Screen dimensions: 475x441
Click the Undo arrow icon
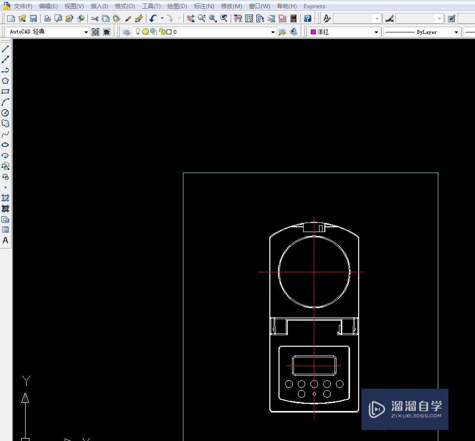point(154,18)
